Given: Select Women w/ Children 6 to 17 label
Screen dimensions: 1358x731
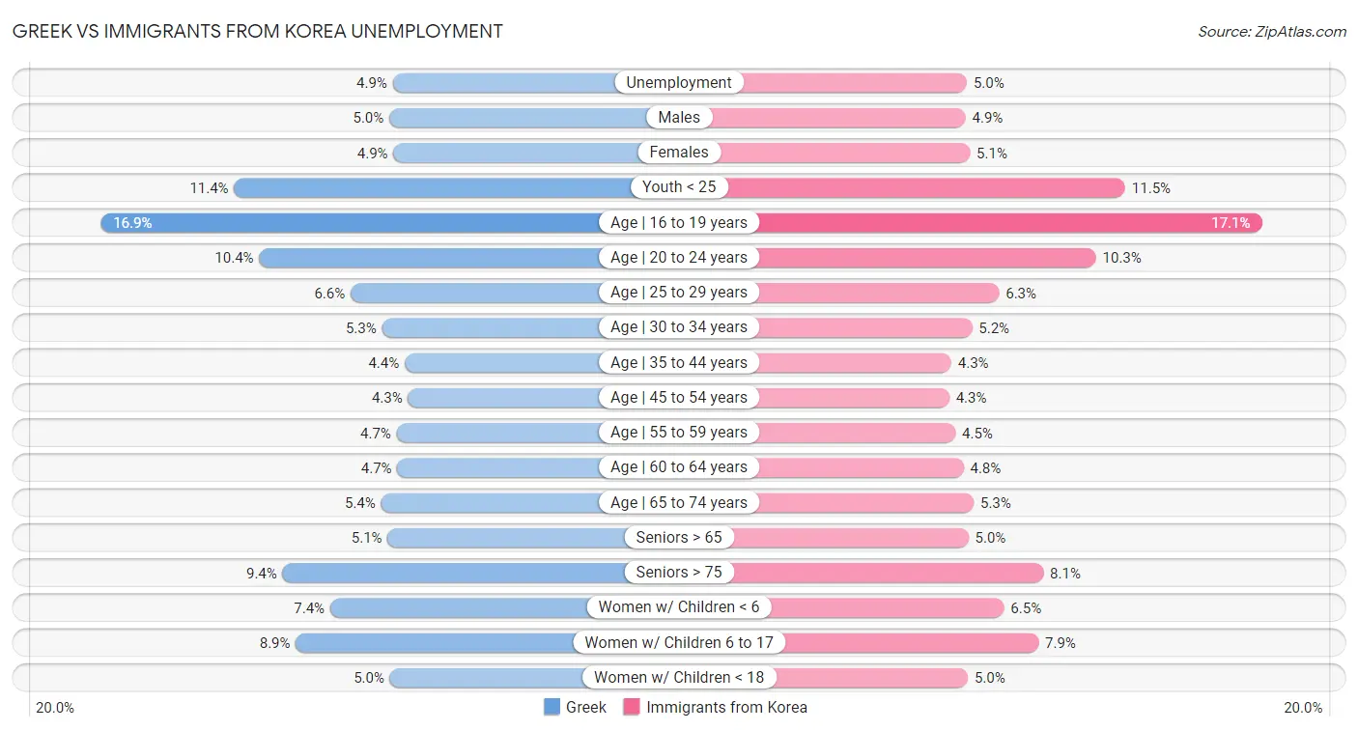Looking at the screenshot, I should click(x=679, y=642).
